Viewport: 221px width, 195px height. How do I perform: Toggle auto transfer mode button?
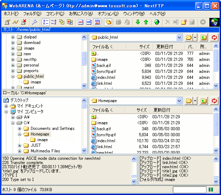tap(97, 22)
